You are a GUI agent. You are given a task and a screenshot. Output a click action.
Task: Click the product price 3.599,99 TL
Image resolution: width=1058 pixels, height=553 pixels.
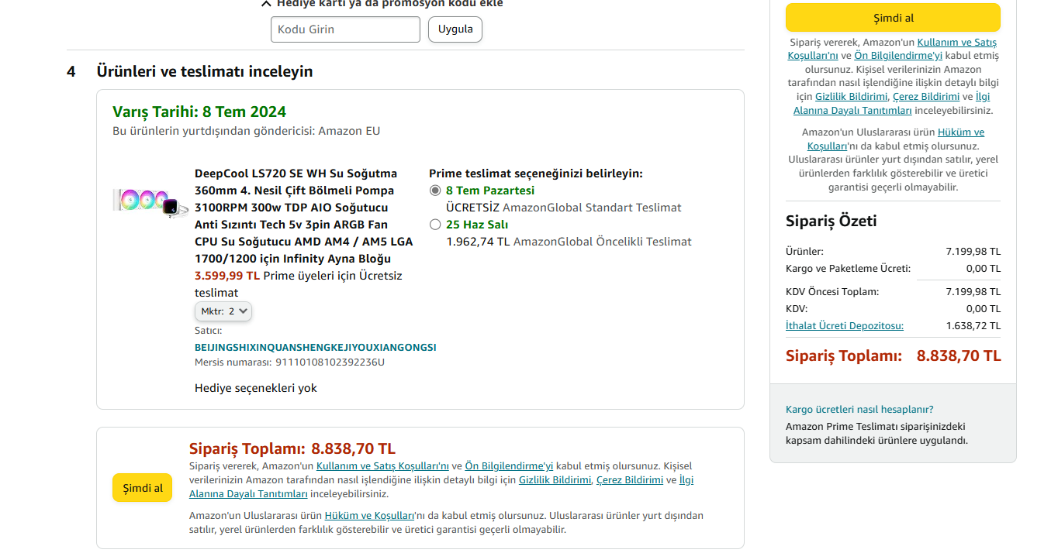tap(227, 276)
